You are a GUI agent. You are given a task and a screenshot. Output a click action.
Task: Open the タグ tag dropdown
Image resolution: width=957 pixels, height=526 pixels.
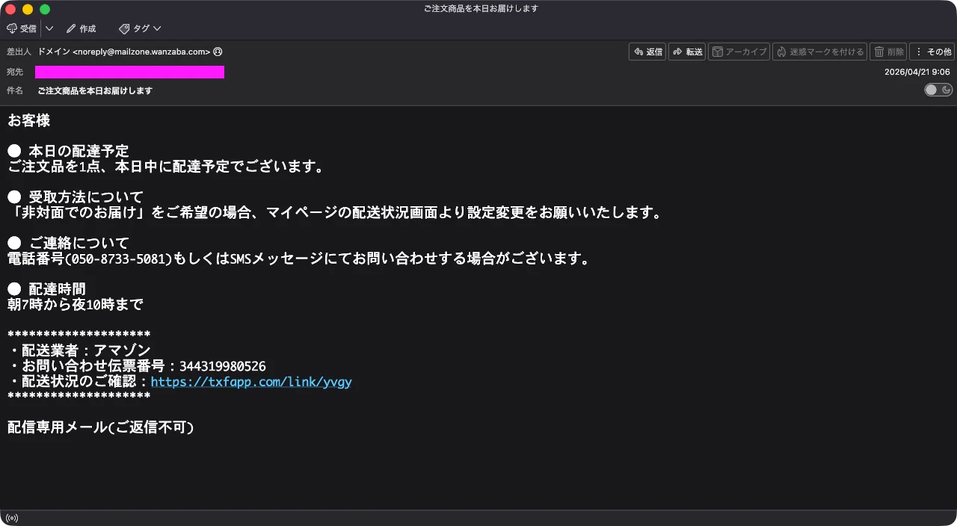point(140,28)
